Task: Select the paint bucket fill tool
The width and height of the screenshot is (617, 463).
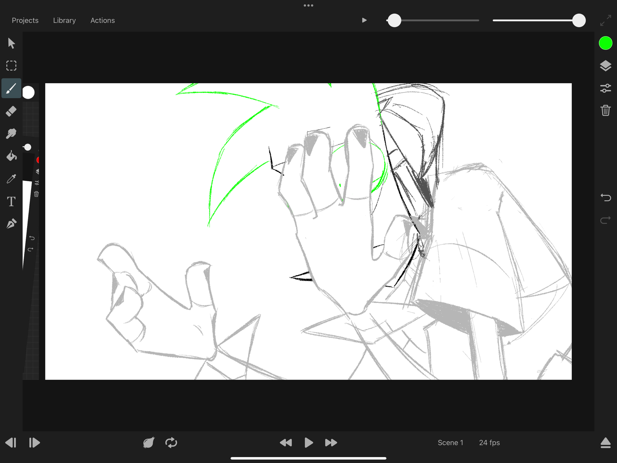Action: point(11,156)
